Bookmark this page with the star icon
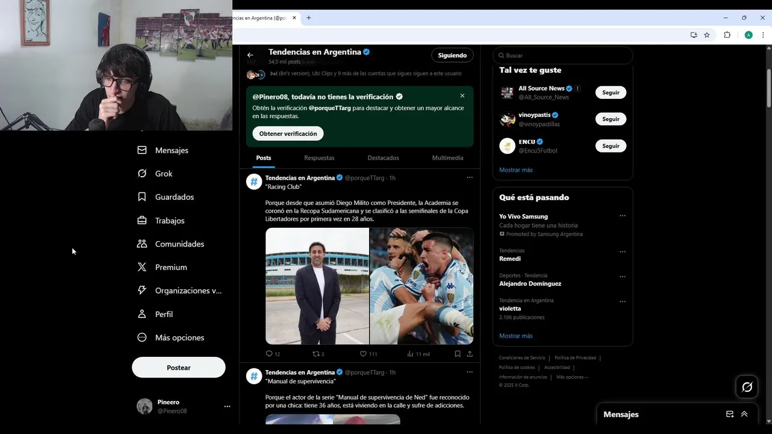The width and height of the screenshot is (772, 434). tap(707, 35)
